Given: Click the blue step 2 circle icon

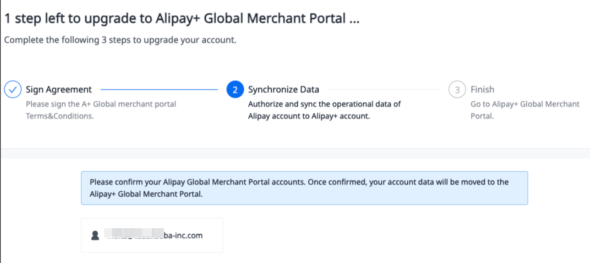Looking at the screenshot, I should (235, 90).
